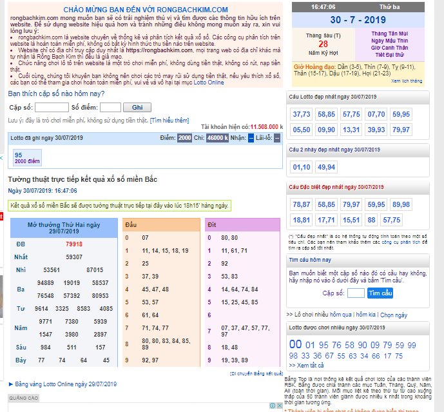Select the hôm kia link
The height and width of the screenshot is (412, 444).
click(x=365, y=315)
